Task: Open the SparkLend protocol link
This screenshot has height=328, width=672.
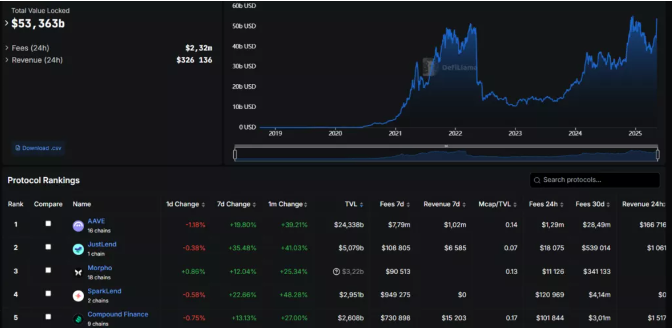Action: pos(104,291)
